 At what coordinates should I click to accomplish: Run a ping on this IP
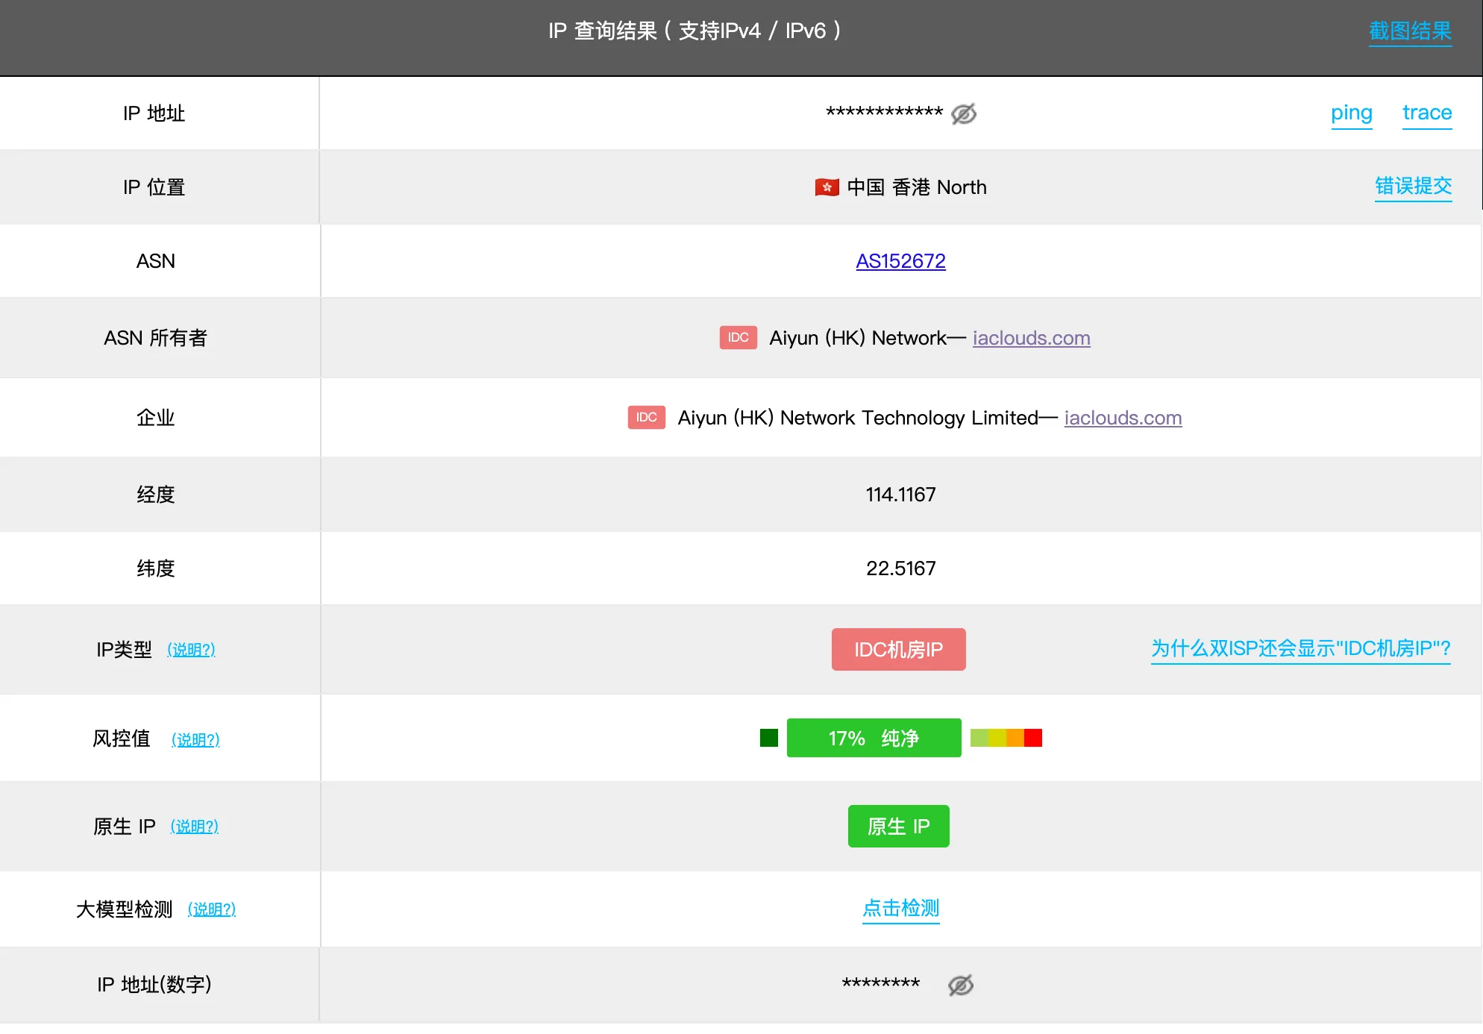click(1351, 113)
